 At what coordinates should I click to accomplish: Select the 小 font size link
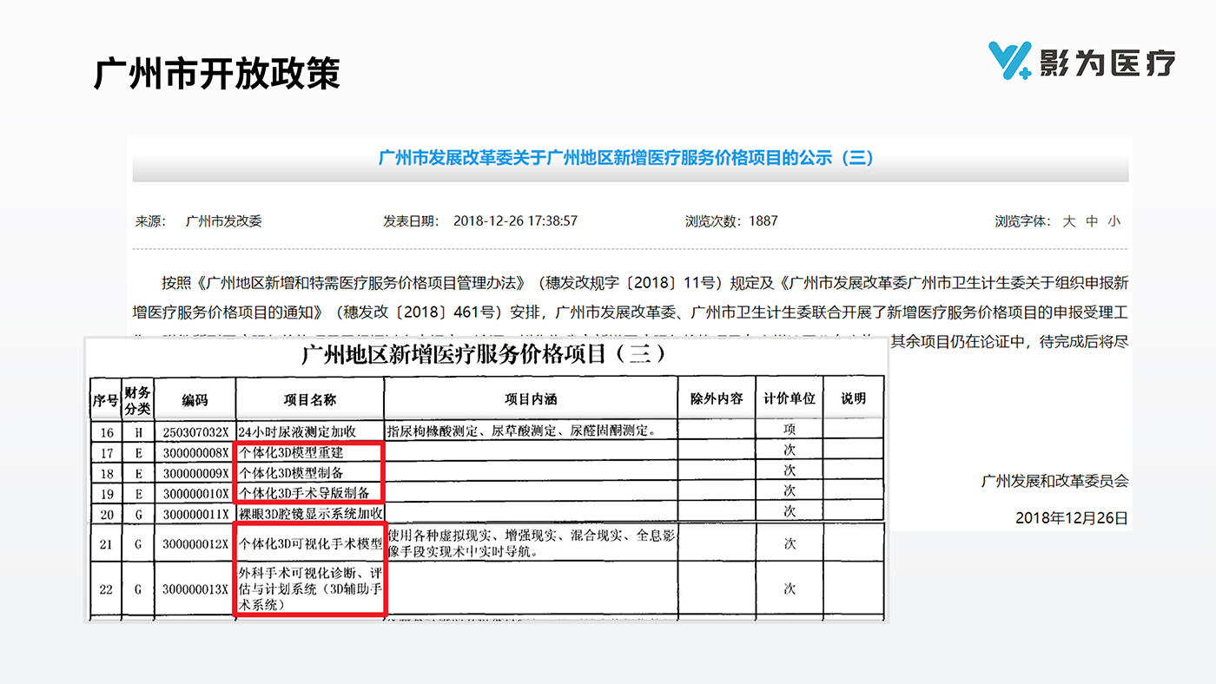click(x=1114, y=221)
